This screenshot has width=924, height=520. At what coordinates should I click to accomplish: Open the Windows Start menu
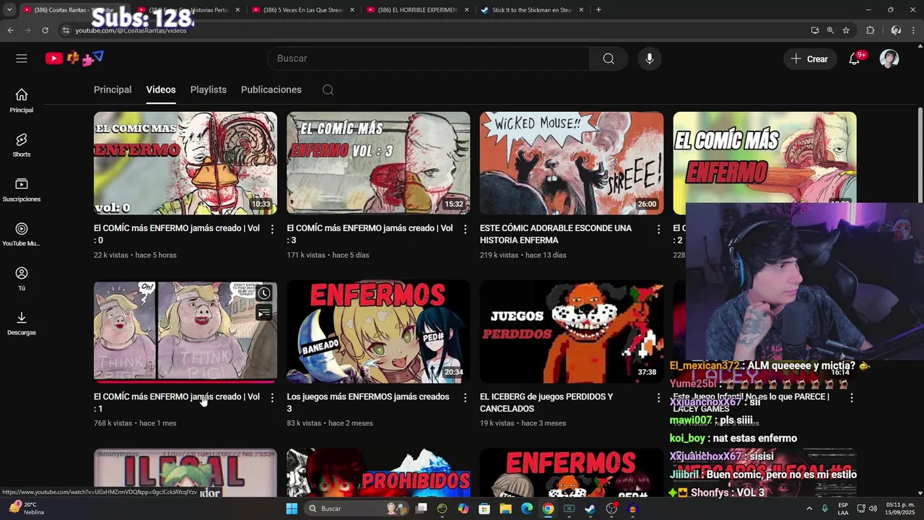pos(292,508)
